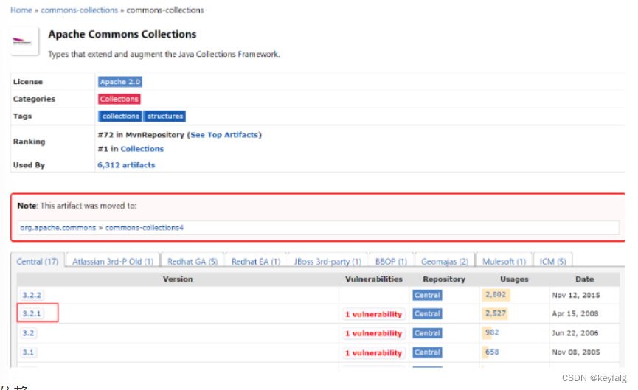Follow the org.apache.commons group link
Image resolution: width=638 pixels, height=390 pixels.
pyautogui.click(x=58, y=228)
